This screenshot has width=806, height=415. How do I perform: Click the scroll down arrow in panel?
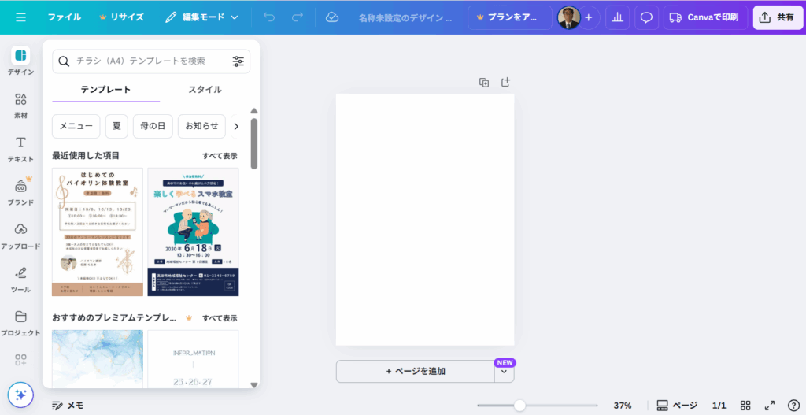click(254, 384)
